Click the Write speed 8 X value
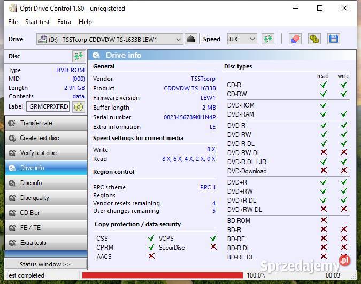Screen dimensions: 361x284 (211, 149)
